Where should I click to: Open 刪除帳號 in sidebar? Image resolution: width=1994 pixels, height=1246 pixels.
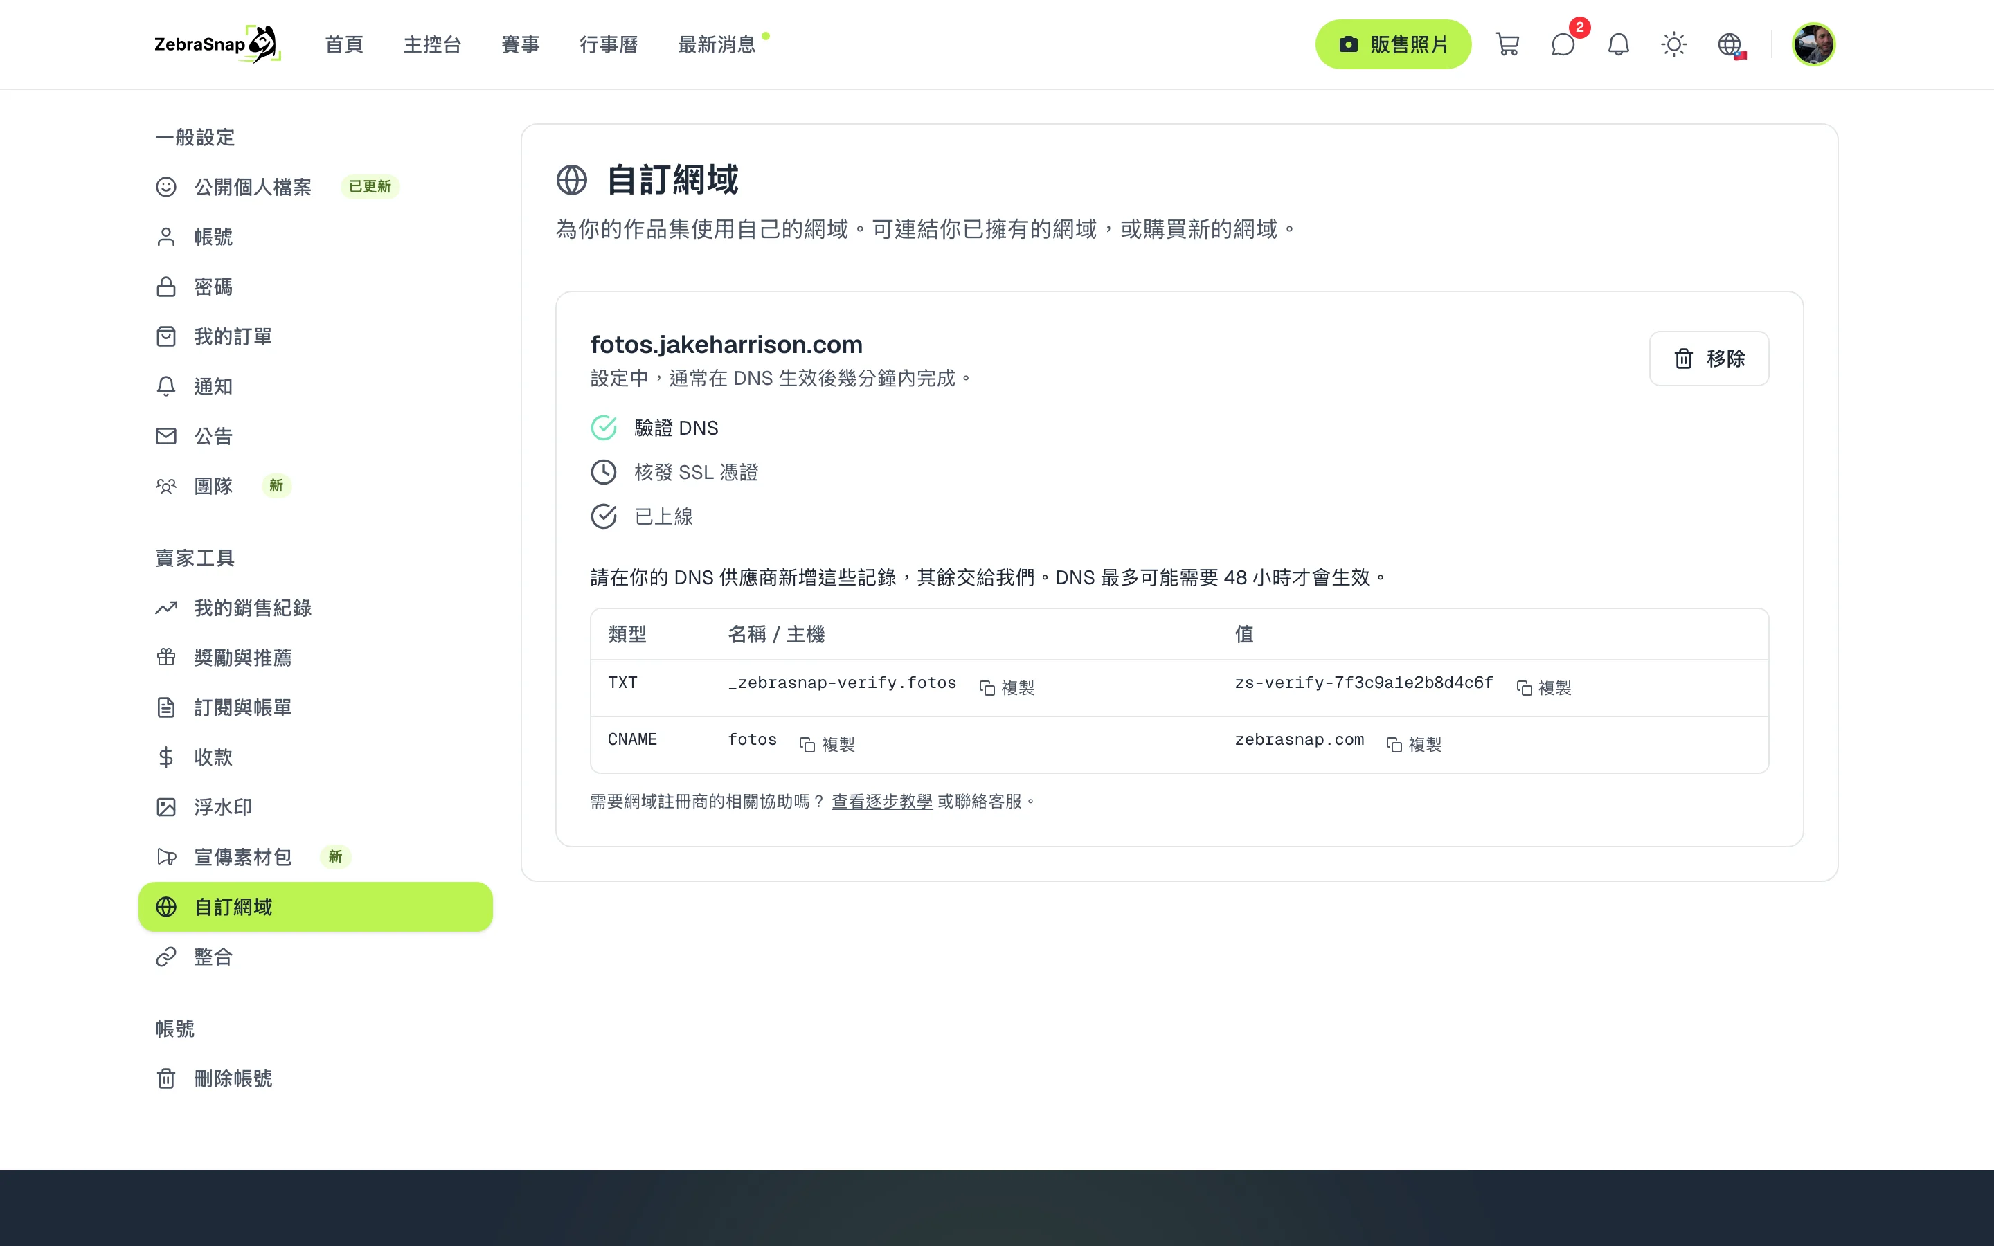pos(316,1078)
